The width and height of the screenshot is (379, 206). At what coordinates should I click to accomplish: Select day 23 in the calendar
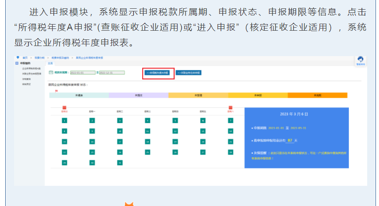pyautogui.click(x=92, y=152)
